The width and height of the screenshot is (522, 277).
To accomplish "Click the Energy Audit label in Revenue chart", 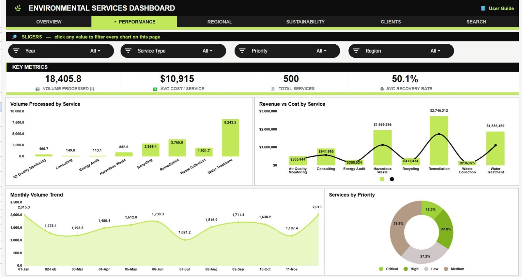I will click(x=354, y=169).
